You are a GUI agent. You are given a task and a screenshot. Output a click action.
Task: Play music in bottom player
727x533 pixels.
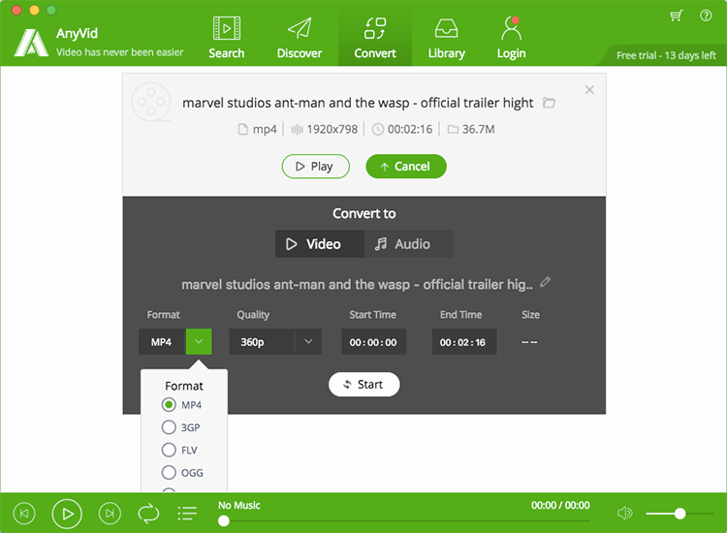pyautogui.click(x=67, y=513)
